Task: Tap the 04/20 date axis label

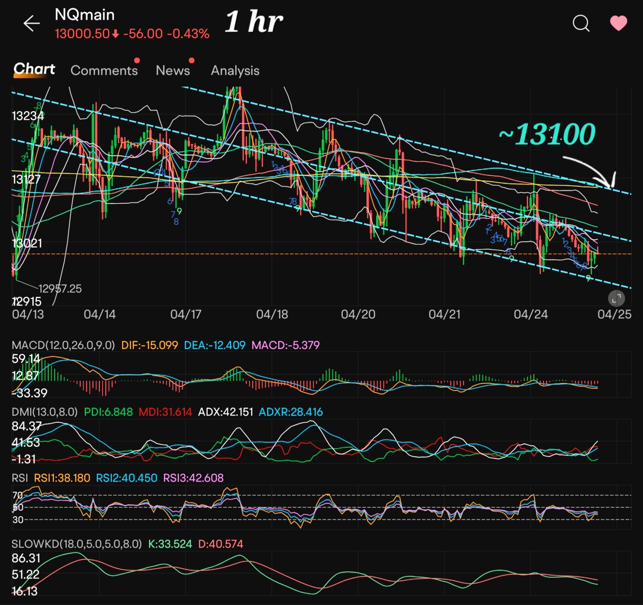Action: pyautogui.click(x=358, y=314)
